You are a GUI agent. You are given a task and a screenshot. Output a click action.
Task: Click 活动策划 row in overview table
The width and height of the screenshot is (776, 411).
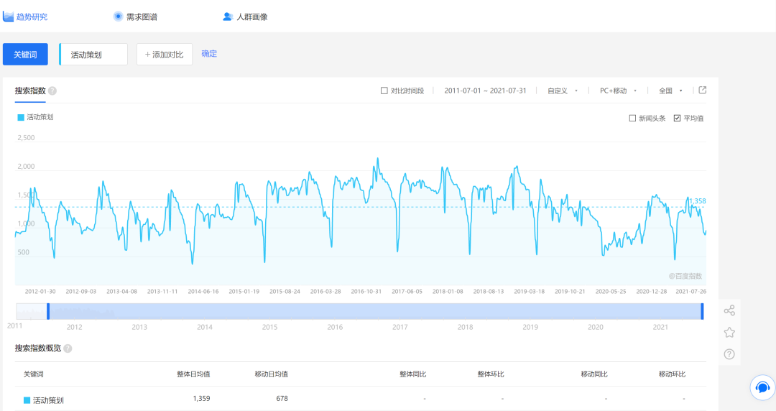click(x=360, y=399)
